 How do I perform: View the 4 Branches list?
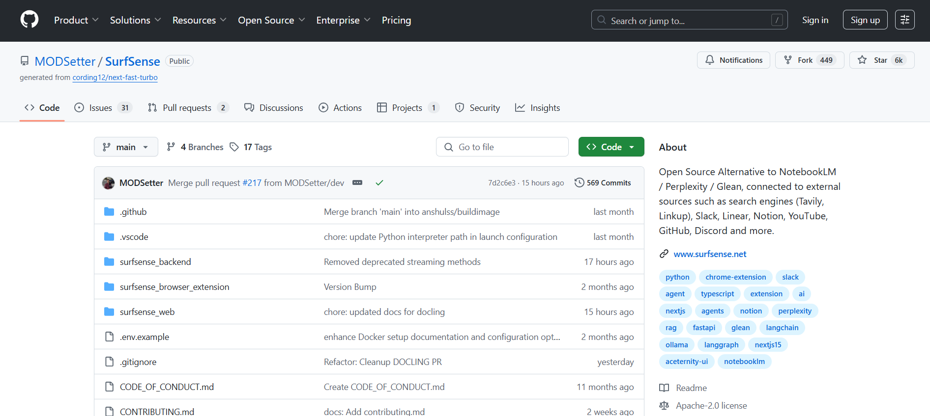click(x=195, y=147)
